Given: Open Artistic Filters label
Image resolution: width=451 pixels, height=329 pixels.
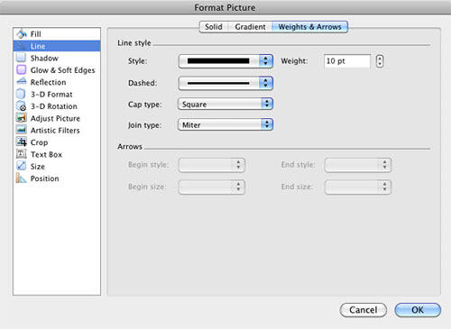Looking at the screenshot, I should click(55, 131).
